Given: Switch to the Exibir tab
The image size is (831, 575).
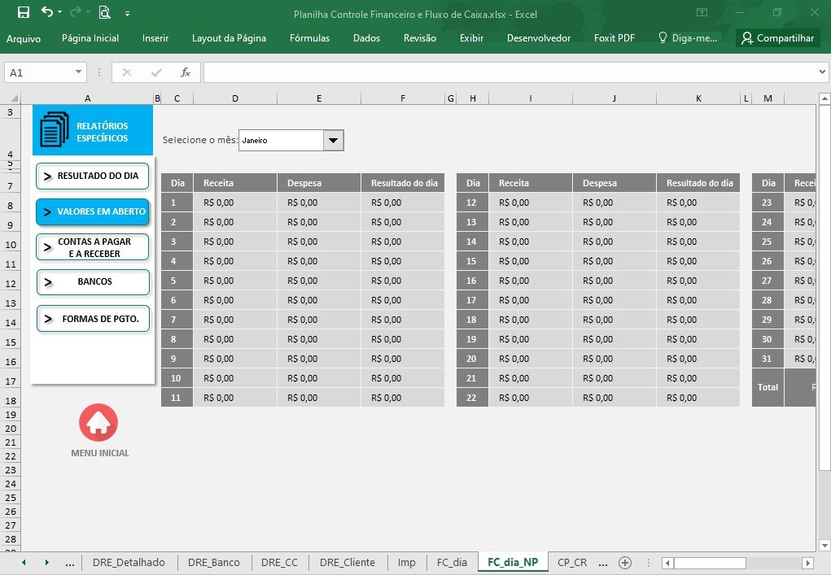Looking at the screenshot, I should click(472, 38).
